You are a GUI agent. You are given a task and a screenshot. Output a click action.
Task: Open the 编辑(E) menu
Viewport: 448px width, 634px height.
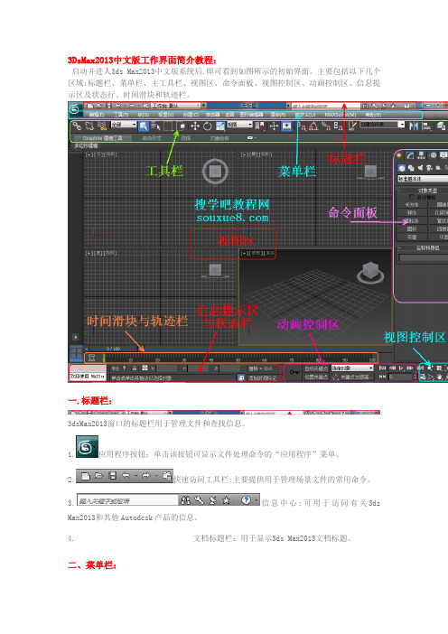[97, 115]
